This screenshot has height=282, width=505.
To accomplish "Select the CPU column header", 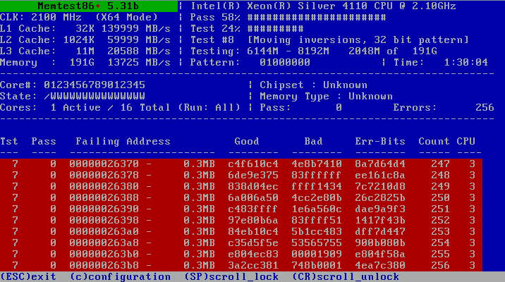I will pyautogui.click(x=466, y=141).
